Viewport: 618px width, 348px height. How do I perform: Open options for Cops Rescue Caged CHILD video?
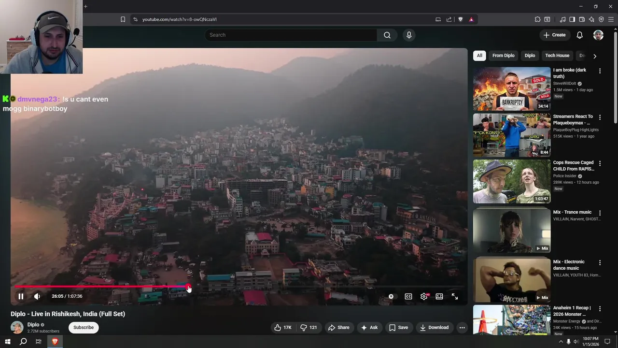click(x=600, y=163)
